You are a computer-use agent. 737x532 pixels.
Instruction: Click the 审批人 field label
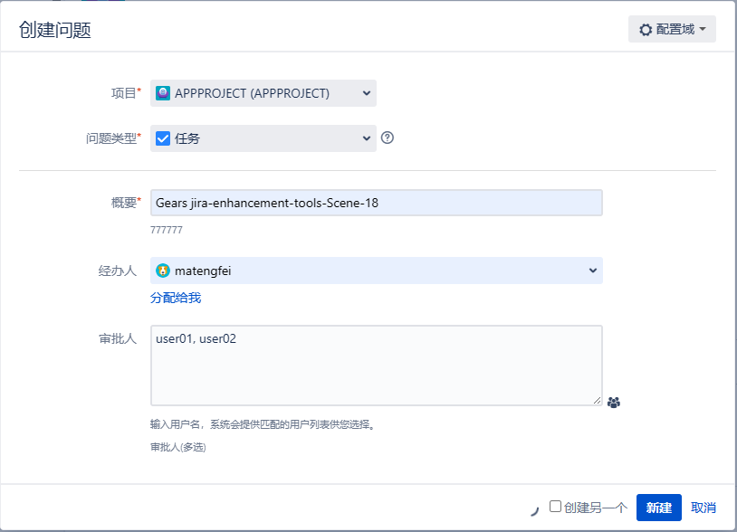click(x=118, y=338)
